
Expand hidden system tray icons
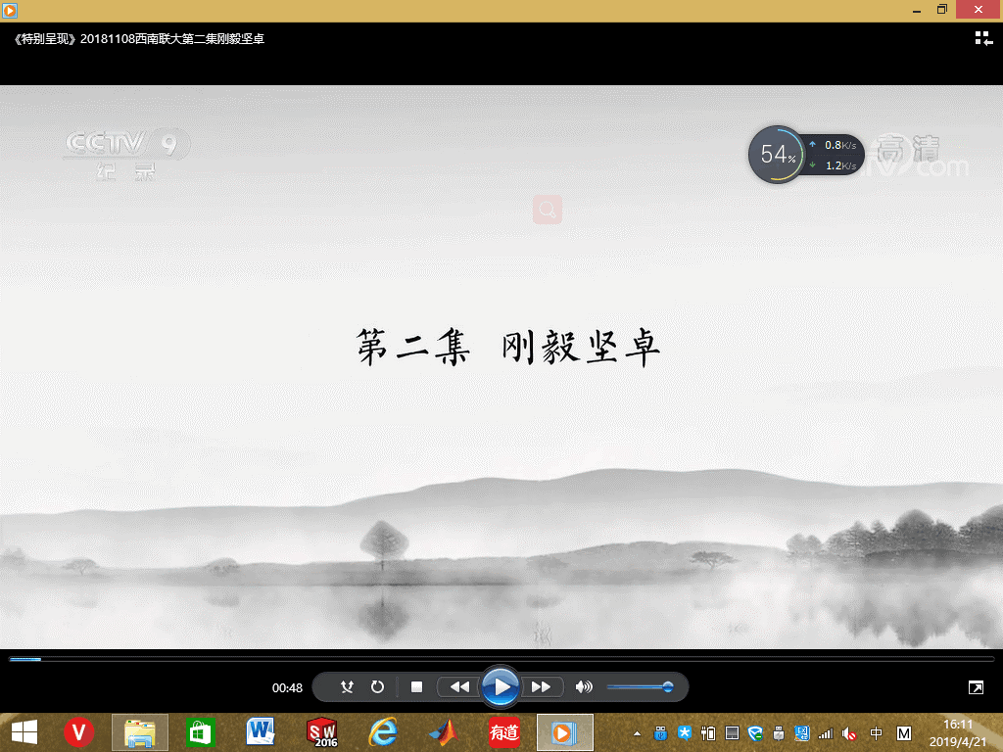point(638,732)
